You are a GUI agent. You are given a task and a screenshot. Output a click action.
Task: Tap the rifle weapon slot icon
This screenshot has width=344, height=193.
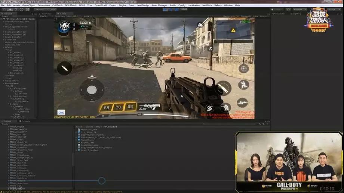tap(150, 107)
